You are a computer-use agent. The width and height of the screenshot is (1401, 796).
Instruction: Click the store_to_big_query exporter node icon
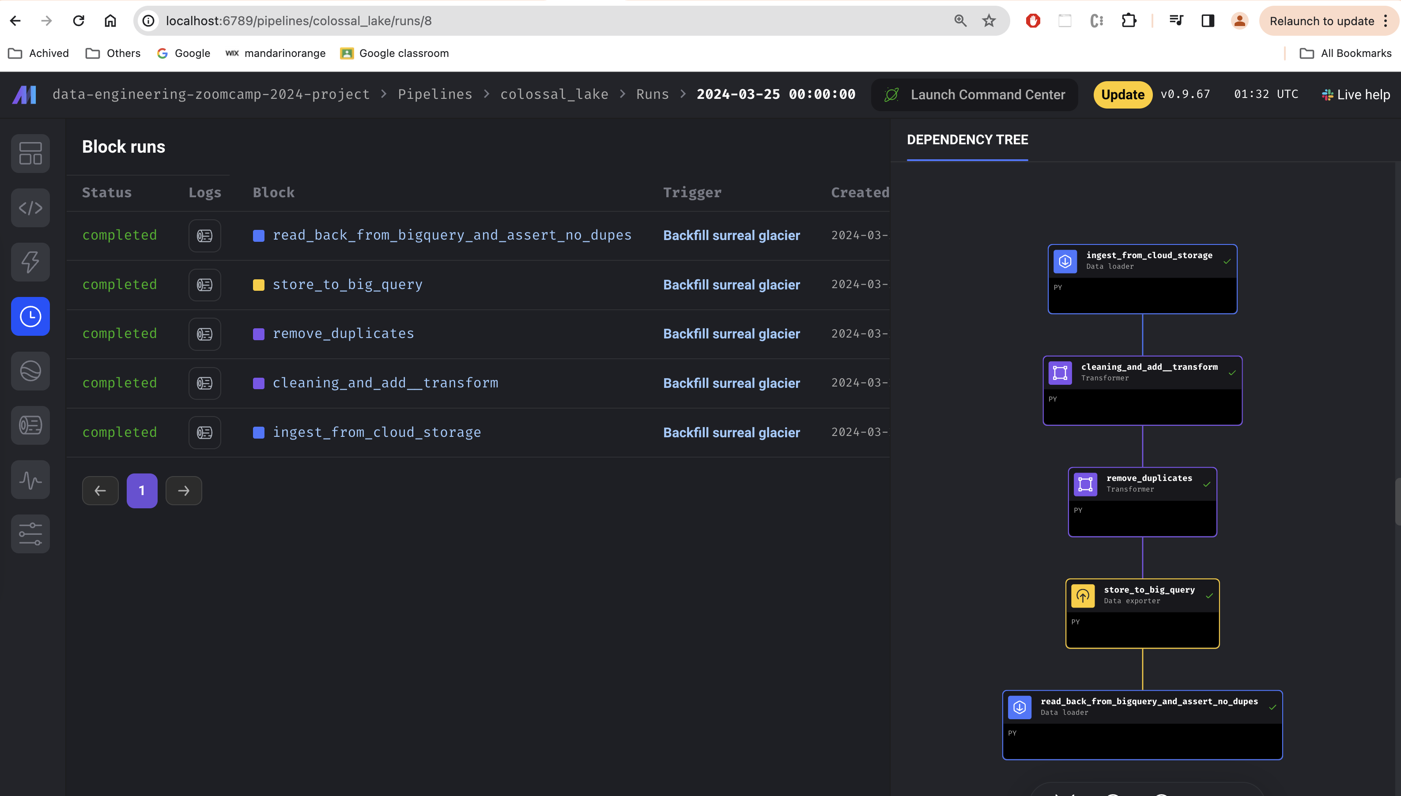pos(1083,596)
